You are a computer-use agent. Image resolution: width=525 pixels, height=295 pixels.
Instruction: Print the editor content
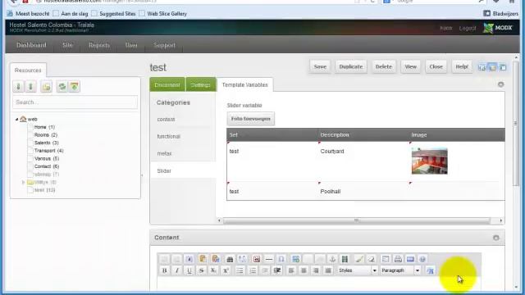(398, 259)
